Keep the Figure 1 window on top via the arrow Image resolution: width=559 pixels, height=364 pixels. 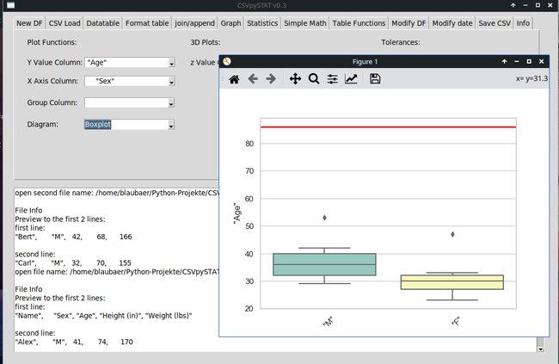click(505, 61)
